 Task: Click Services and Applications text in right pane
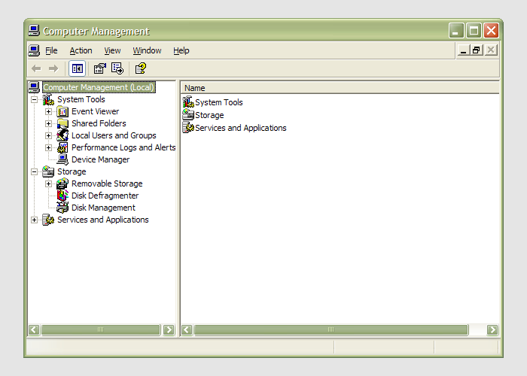point(241,128)
